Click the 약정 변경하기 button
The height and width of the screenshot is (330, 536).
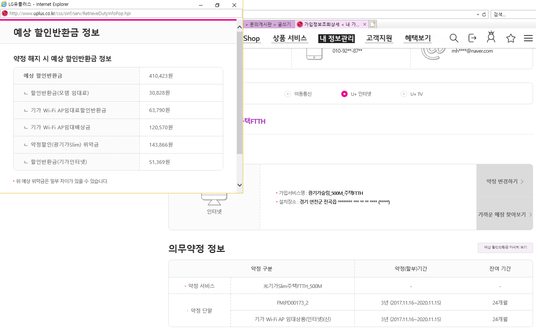[504, 181]
